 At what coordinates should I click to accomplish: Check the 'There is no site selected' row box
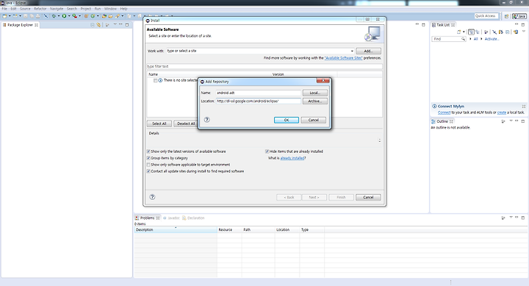pyautogui.click(x=155, y=80)
